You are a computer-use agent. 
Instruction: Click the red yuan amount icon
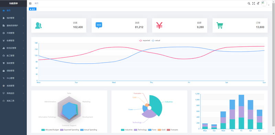pos(159,25)
